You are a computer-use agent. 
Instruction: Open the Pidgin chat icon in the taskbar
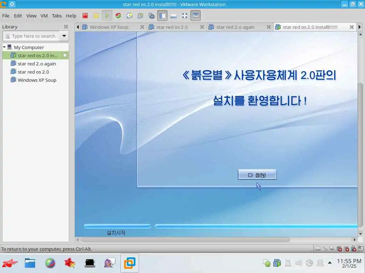coord(110,263)
